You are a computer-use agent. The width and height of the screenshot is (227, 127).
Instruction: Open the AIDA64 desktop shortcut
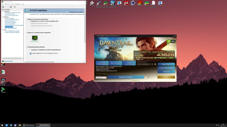(x=126, y=4)
